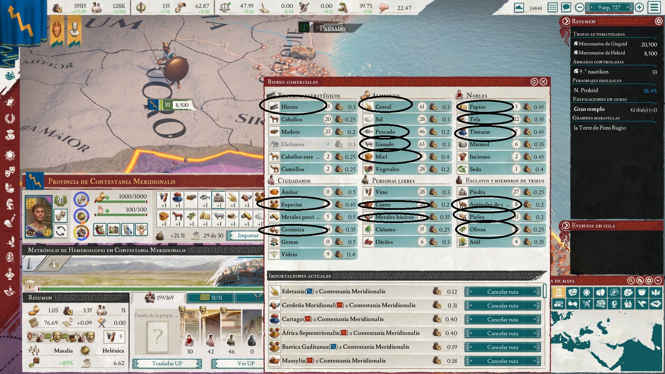Open the chat speech bubble icon
This screenshot has width=665, height=374.
coord(566,7)
